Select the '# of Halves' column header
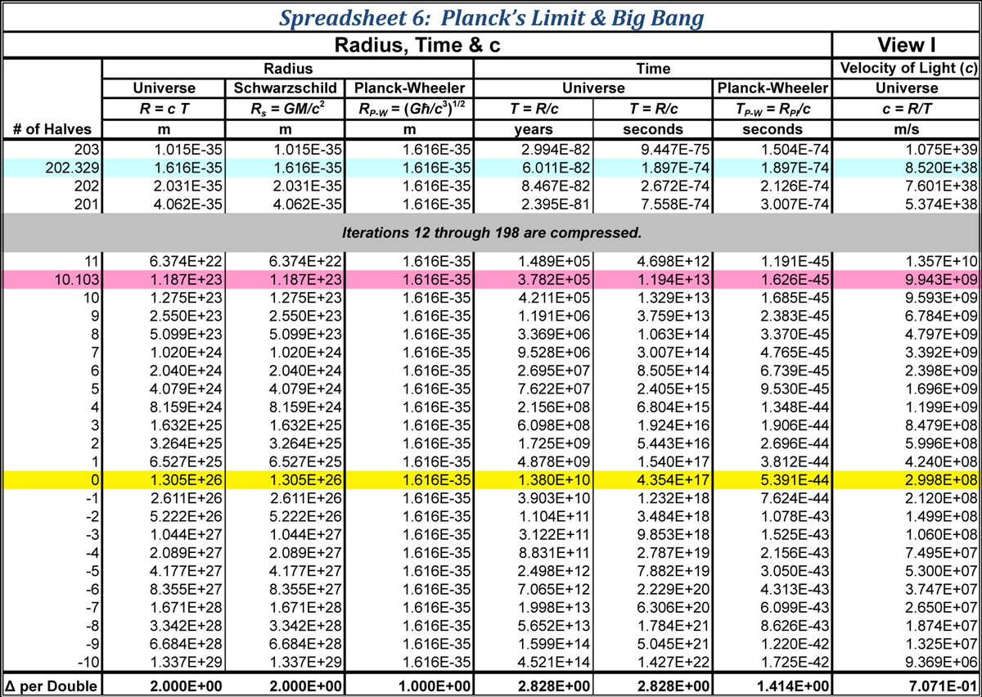982x697 pixels. (53, 130)
